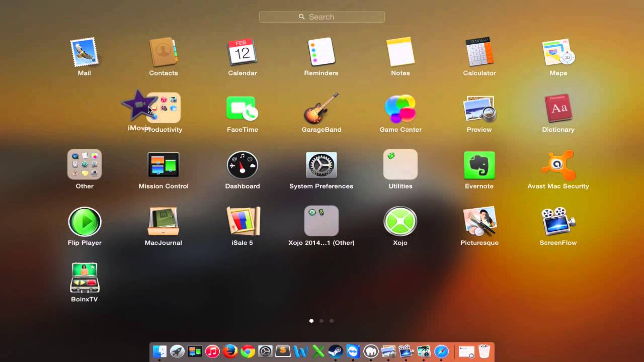Open Microsoft Excel in the Dock
644x362 pixels.
(318, 351)
